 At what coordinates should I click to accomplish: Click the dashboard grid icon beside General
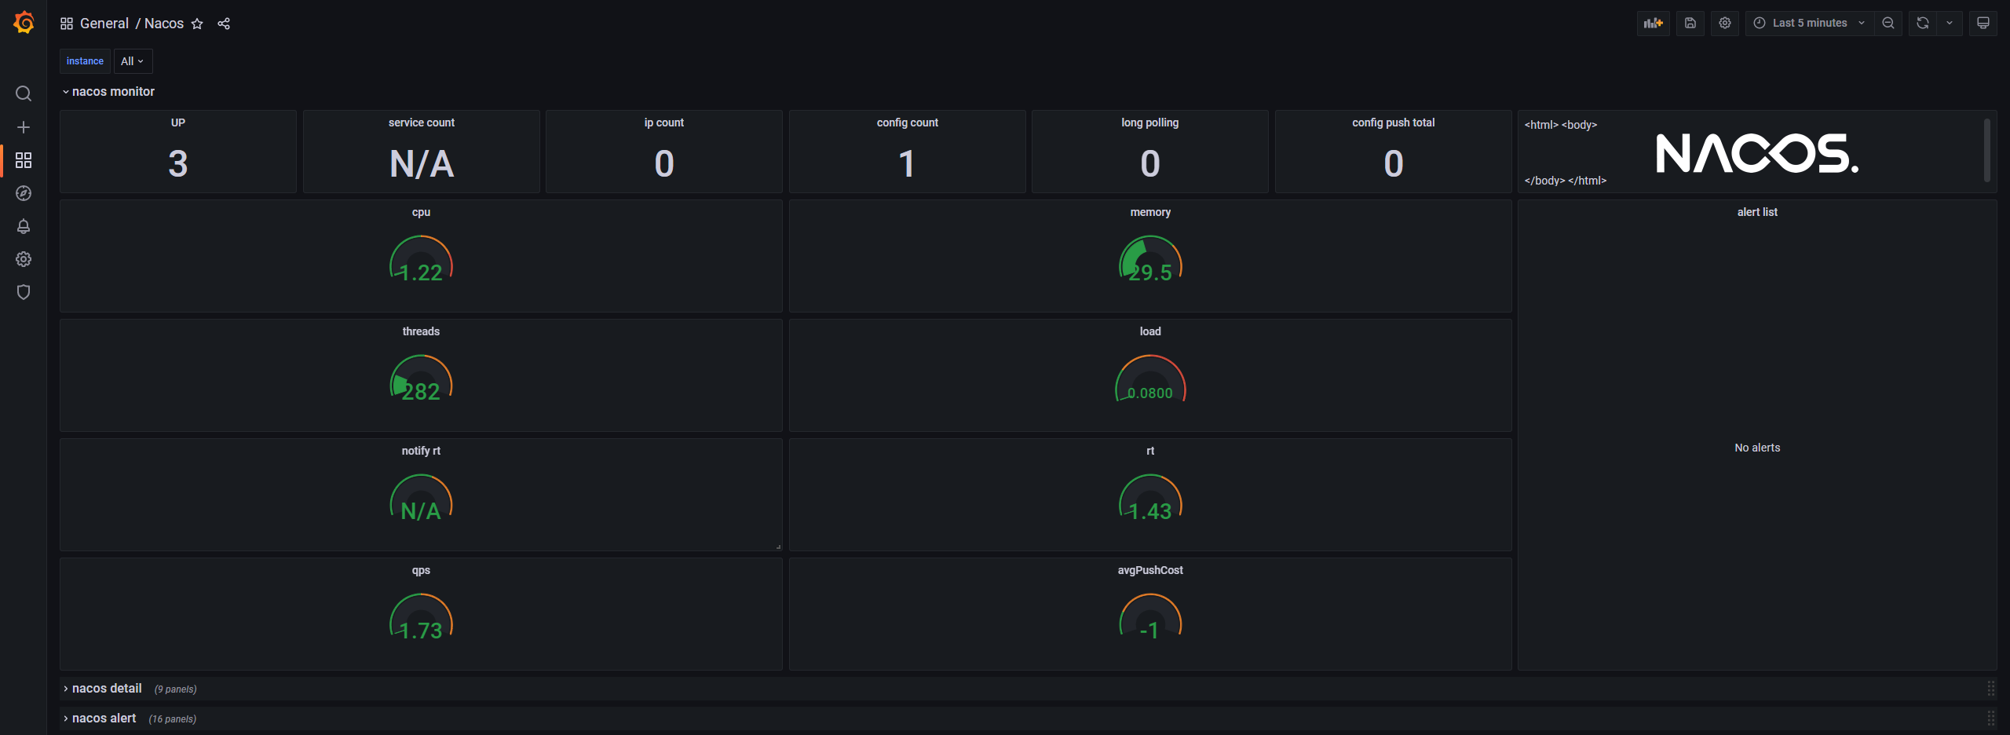pos(67,24)
